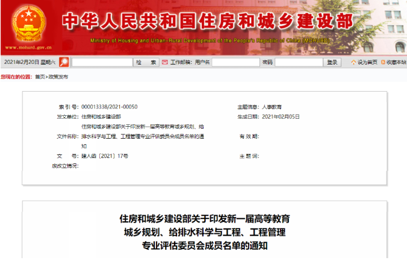Focus the 用户名 username field
The width and height of the screenshot is (407, 272).
pos(235,62)
